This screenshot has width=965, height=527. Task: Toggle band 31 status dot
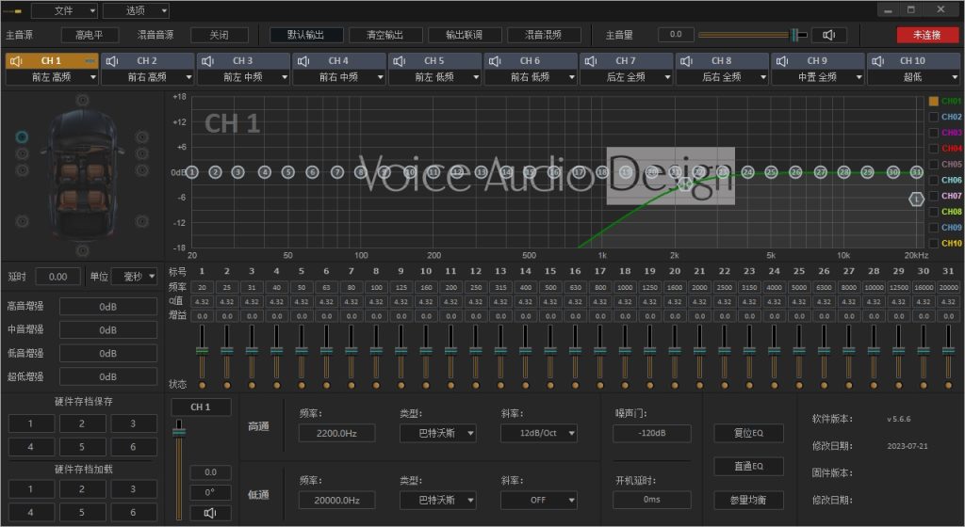coord(948,386)
